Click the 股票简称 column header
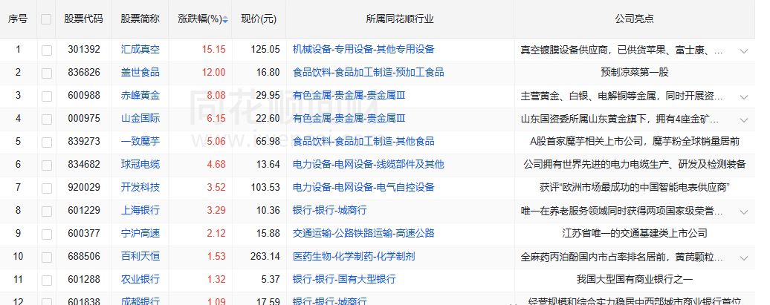This screenshot has height=305, width=770. (140, 19)
